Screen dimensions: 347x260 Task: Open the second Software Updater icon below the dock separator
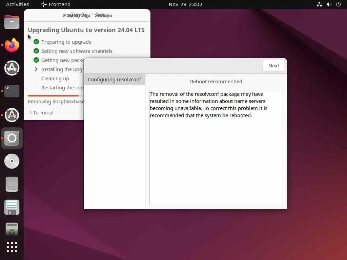point(12,115)
